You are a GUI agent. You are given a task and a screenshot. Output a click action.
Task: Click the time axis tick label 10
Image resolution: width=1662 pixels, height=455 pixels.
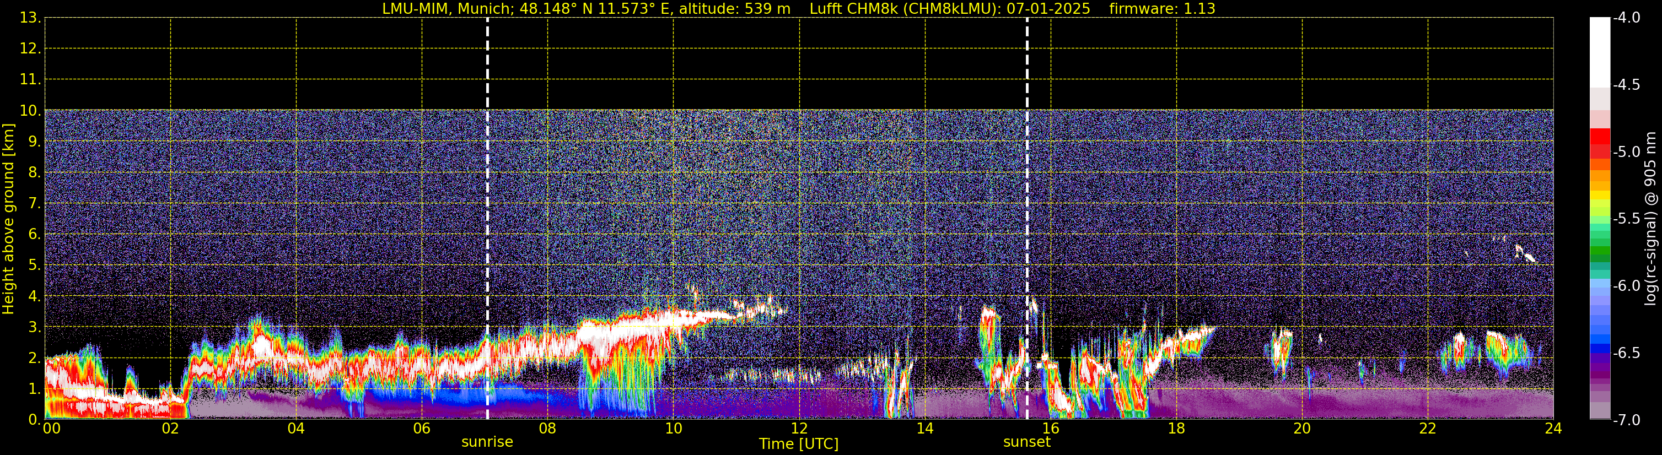coord(674,429)
